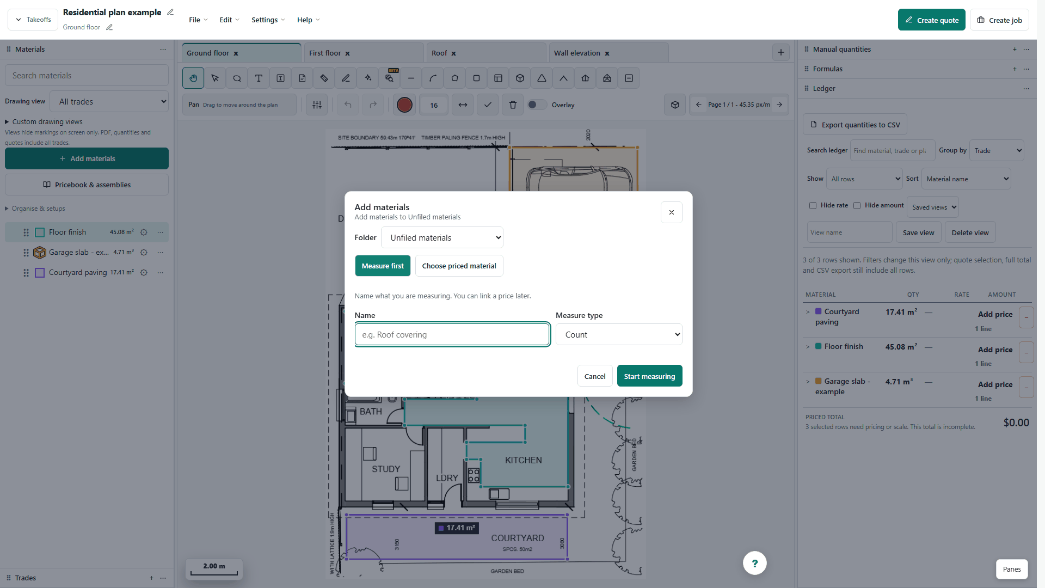Screen dimensions: 1045x588
Task: Click the red color swatch
Action: [404, 105]
